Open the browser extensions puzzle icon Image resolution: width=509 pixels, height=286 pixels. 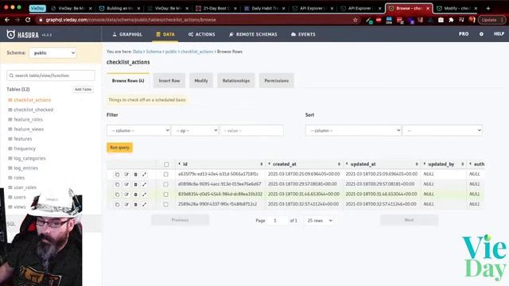click(x=451, y=20)
